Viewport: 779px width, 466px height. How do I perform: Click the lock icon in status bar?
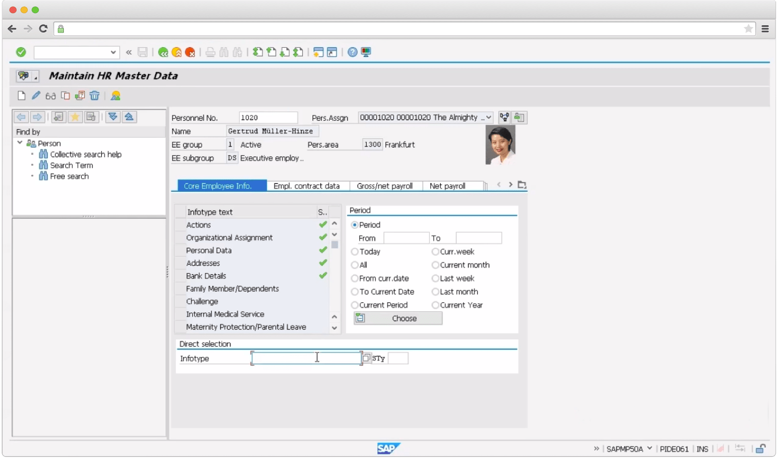point(760,448)
